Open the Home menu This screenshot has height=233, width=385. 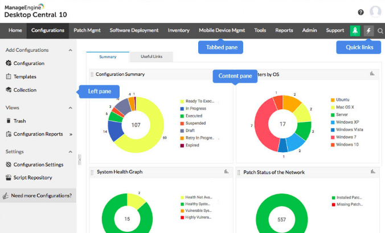click(15, 30)
